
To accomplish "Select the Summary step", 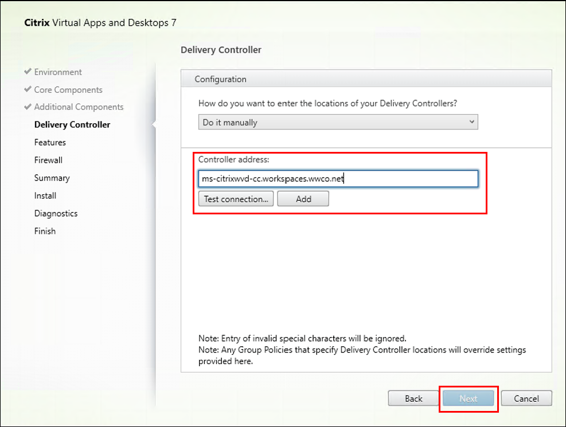I will 52,178.
